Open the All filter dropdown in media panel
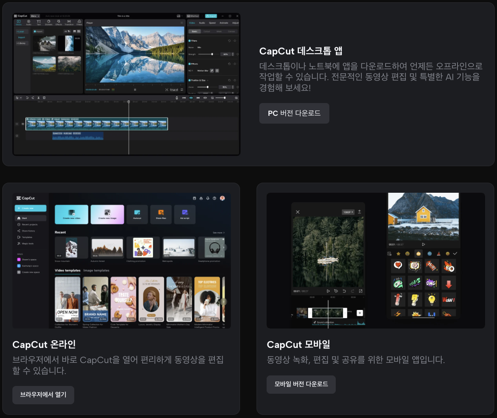 pos(67,32)
